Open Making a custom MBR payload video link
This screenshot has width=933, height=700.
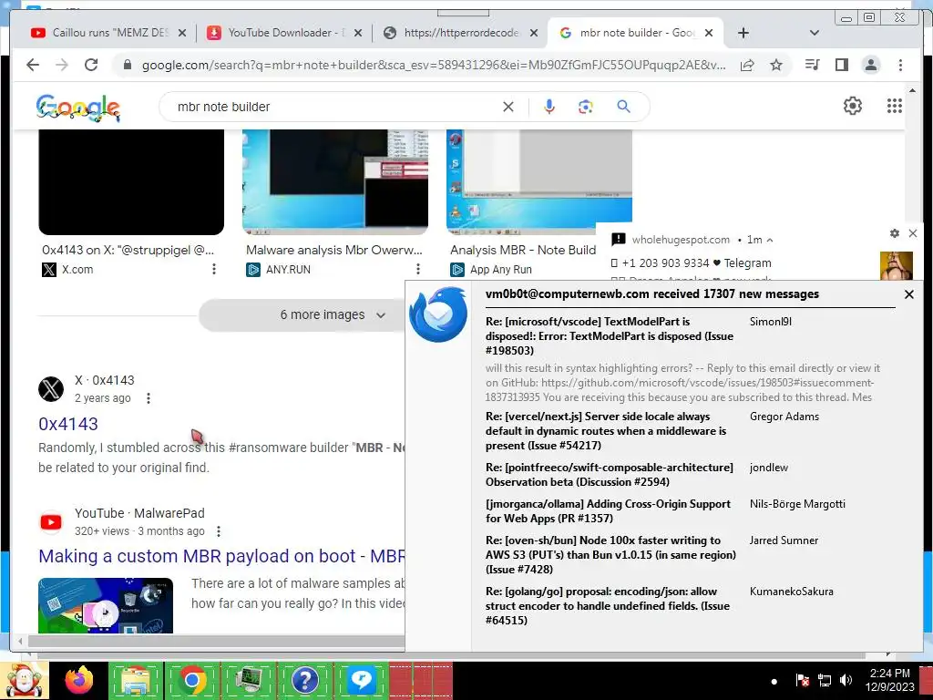click(x=222, y=556)
